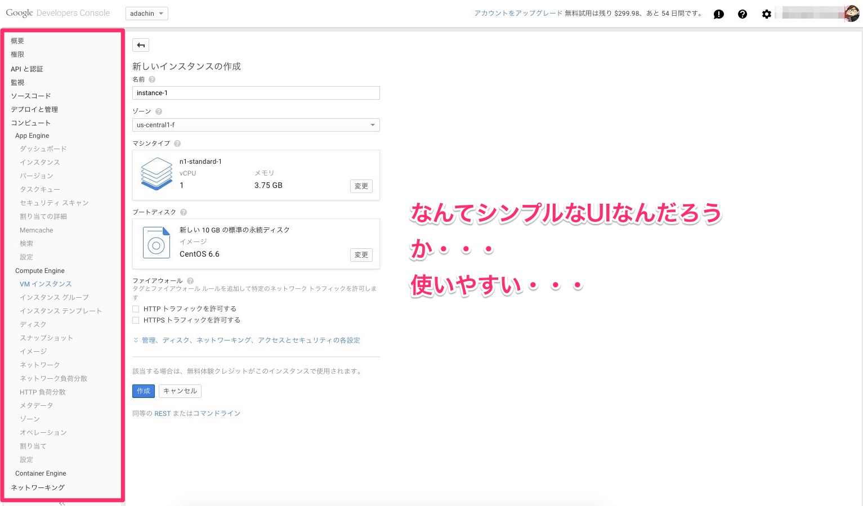Collapse the sidebar with double chevron
The height and width of the screenshot is (506, 863).
[62, 503]
